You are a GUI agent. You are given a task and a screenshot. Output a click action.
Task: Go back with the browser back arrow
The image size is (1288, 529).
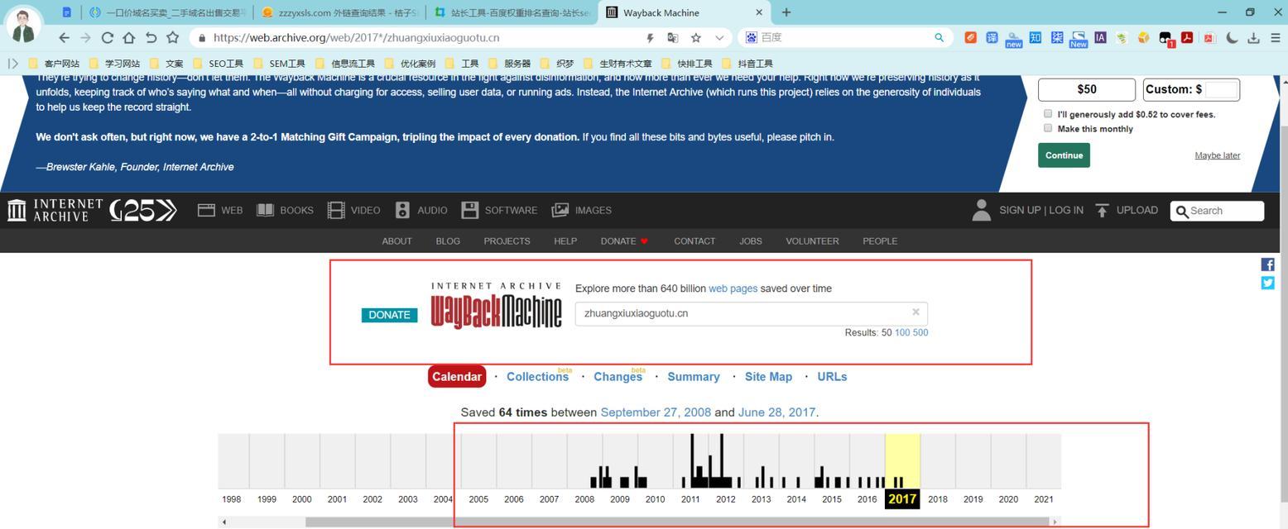[64, 37]
